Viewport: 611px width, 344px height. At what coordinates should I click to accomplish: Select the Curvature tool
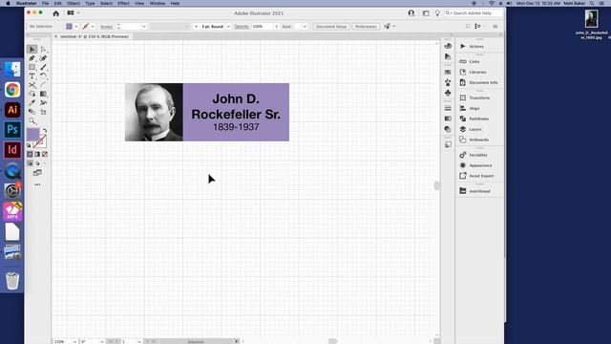click(43, 58)
